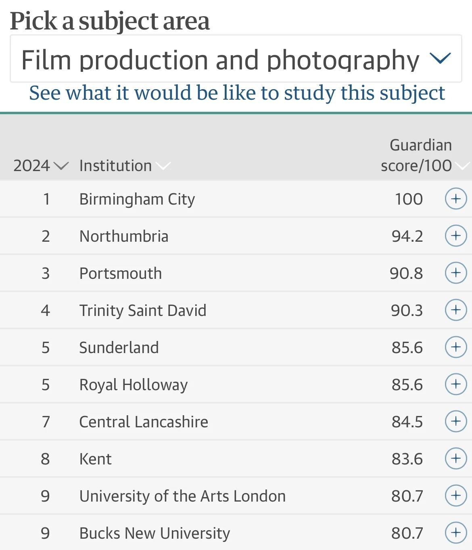Screen dimensions: 472x550
Task: Open the subject area dropdown
Action: (x=236, y=59)
